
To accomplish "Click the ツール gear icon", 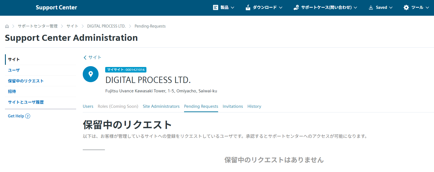I will [x=406, y=8].
